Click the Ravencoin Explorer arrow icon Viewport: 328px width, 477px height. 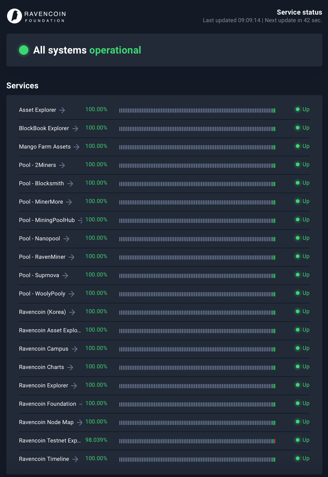(74, 386)
